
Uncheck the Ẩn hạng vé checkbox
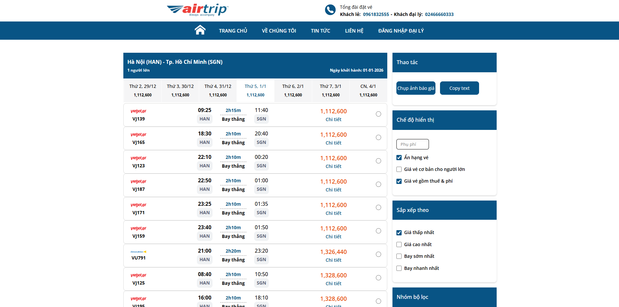click(399, 158)
